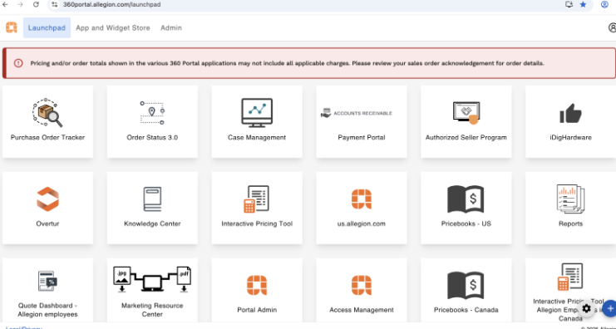Click the install app icon in address bar
Screen dimensions: 616x329
[569, 4]
